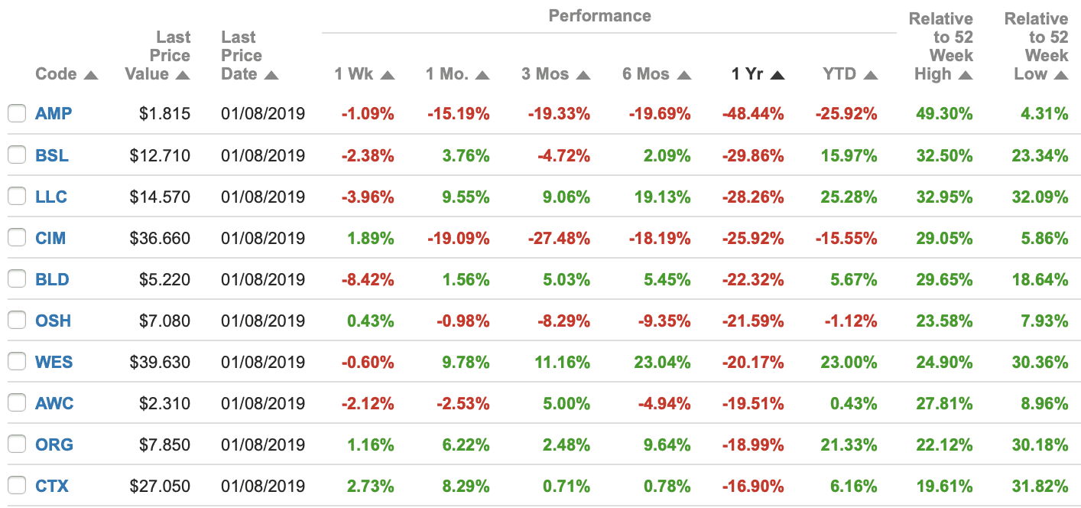Click the active 1 Yr sort arrow

point(777,75)
